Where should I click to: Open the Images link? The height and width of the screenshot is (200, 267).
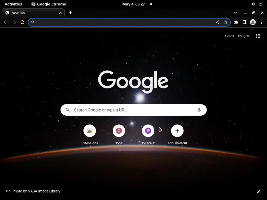pyautogui.click(x=243, y=36)
